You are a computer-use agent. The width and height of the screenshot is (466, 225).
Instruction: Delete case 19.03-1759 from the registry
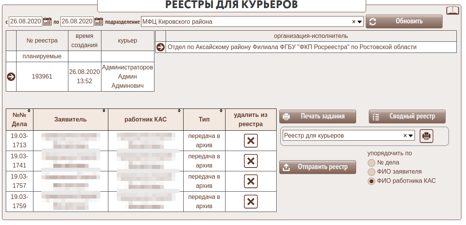point(250,202)
